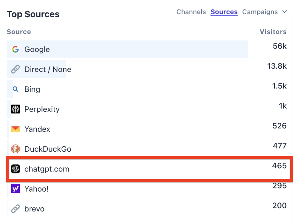Click brevo's 200 visitors count

279,206
